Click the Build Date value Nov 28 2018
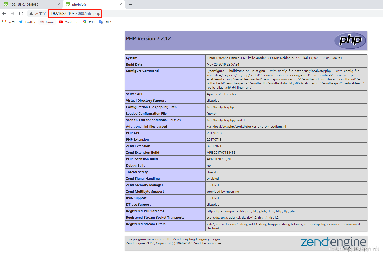This screenshot has height=254, width=383. point(223,64)
